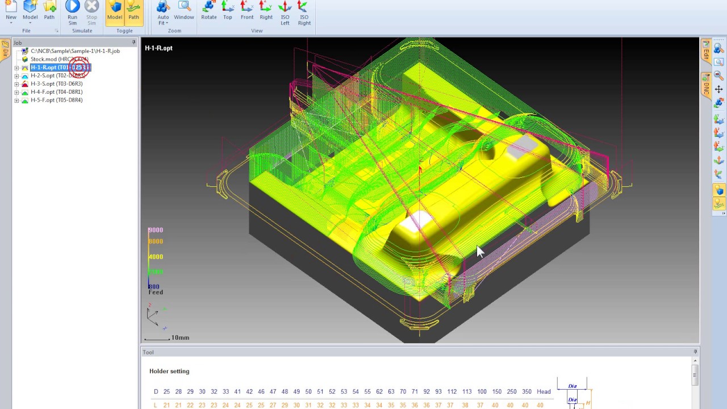
Task: Toggle Model display in ribbon
Action: click(115, 11)
